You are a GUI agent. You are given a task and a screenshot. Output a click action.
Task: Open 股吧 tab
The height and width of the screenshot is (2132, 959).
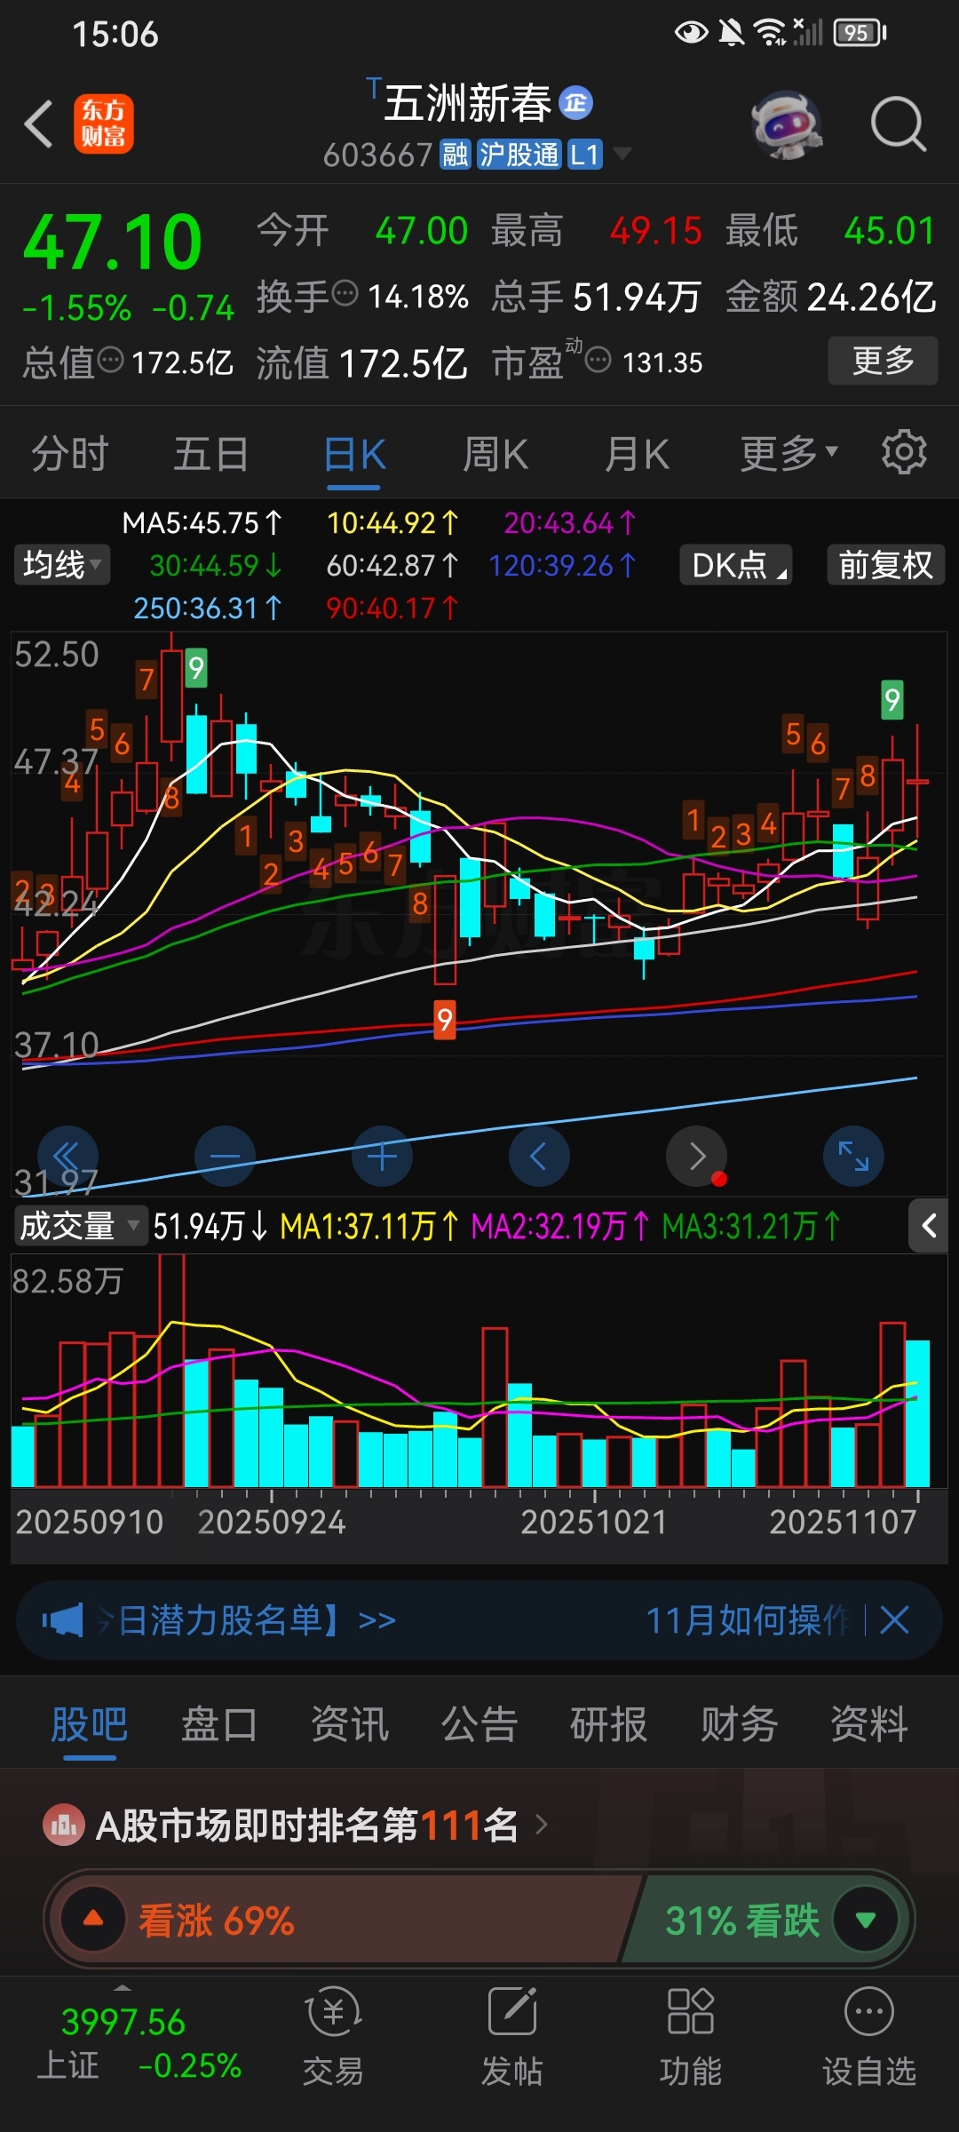[89, 1725]
